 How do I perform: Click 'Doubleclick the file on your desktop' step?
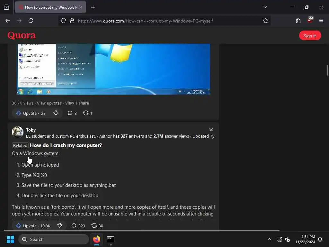(60, 196)
